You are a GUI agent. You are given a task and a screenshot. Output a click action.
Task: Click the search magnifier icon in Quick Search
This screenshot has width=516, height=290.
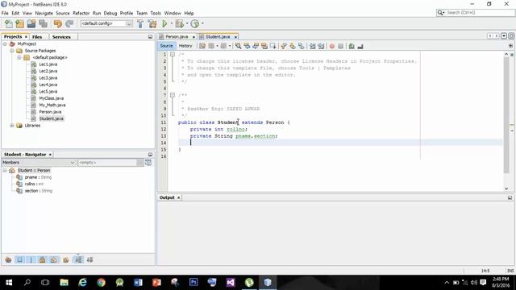click(440, 13)
